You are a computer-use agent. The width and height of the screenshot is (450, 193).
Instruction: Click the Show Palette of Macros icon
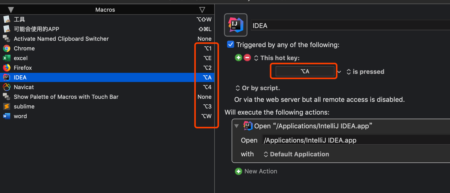7,97
